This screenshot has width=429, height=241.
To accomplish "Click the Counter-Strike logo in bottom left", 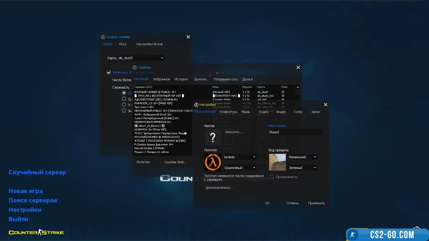I will [x=36, y=232].
